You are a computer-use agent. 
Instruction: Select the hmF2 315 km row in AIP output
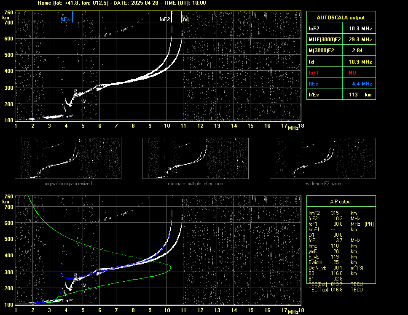[333, 213]
